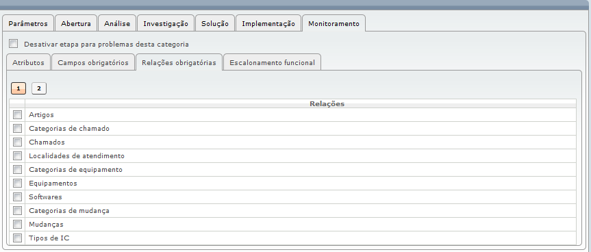Image resolution: width=591 pixels, height=252 pixels.
Task: Tick the Categorias de chamado checkbox
Action: tap(17, 128)
